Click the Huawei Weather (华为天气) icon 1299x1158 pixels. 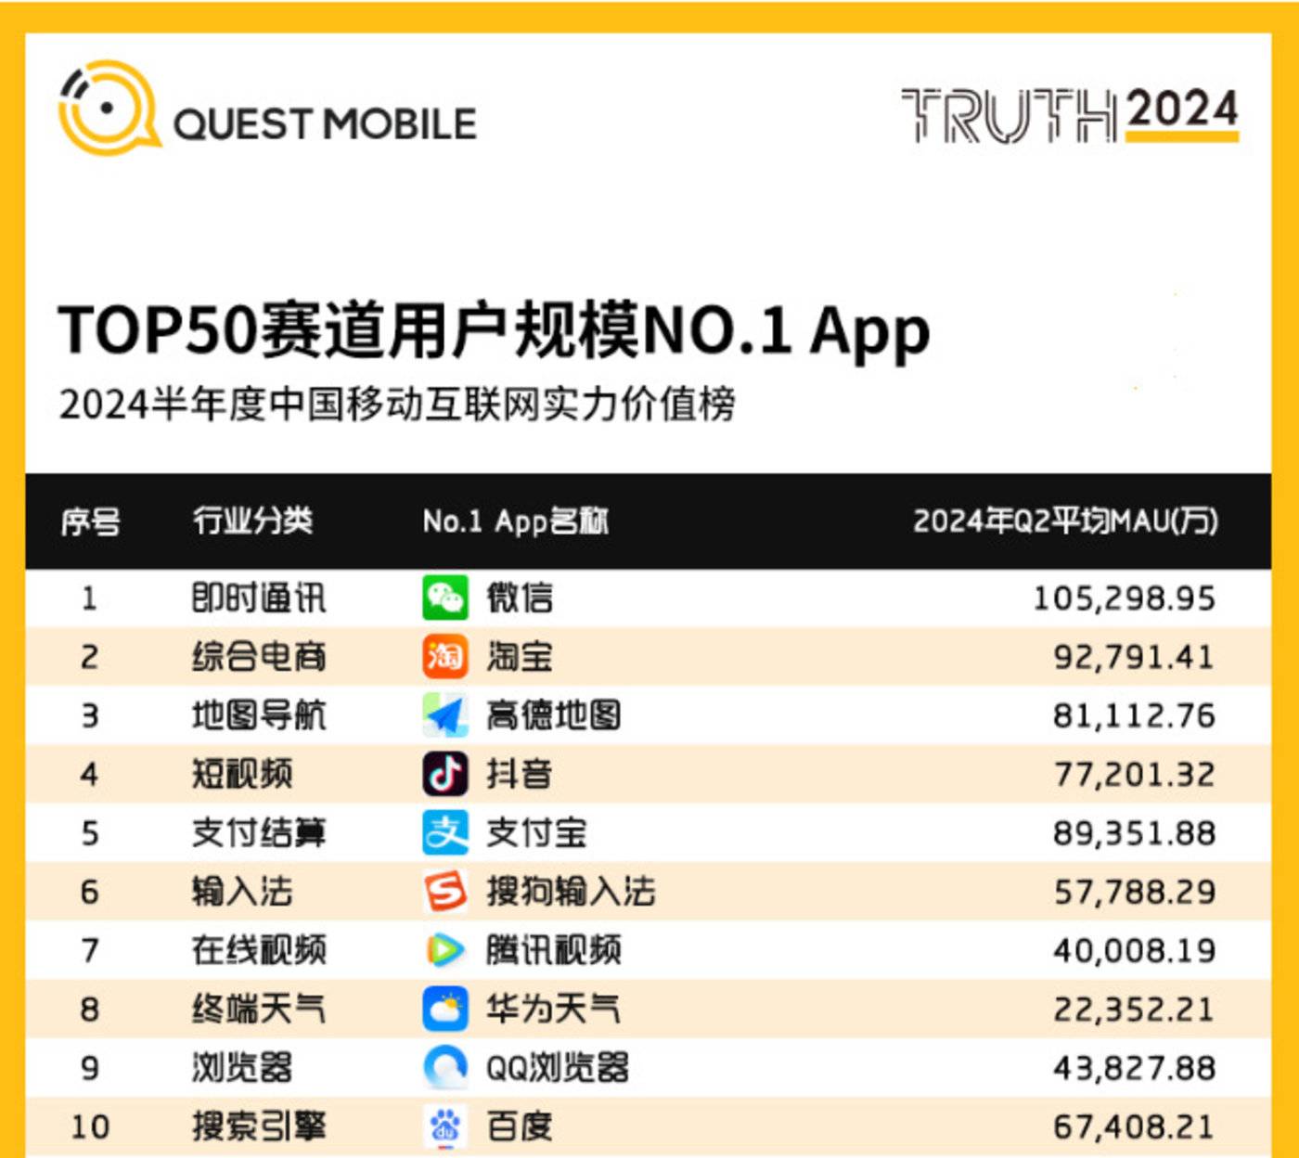(445, 1009)
